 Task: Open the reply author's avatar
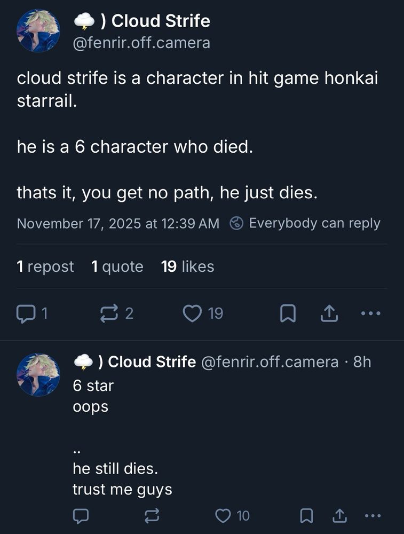pos(38,374)
